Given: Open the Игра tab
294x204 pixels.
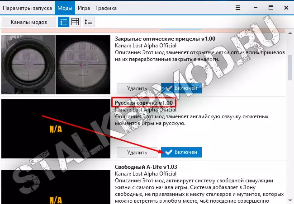Looking at the screenshot, I should coord(84,8).
